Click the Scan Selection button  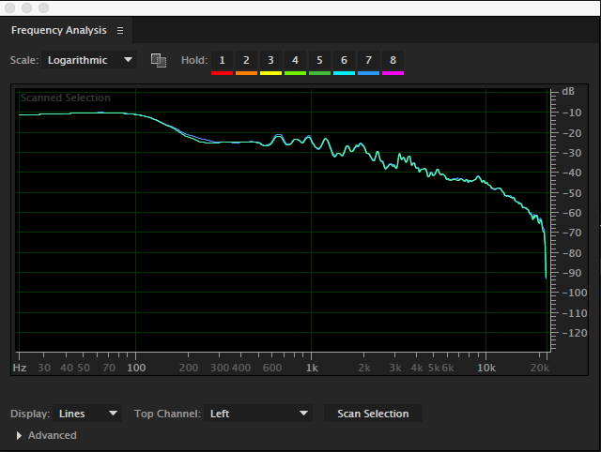(x=373, y=414)
